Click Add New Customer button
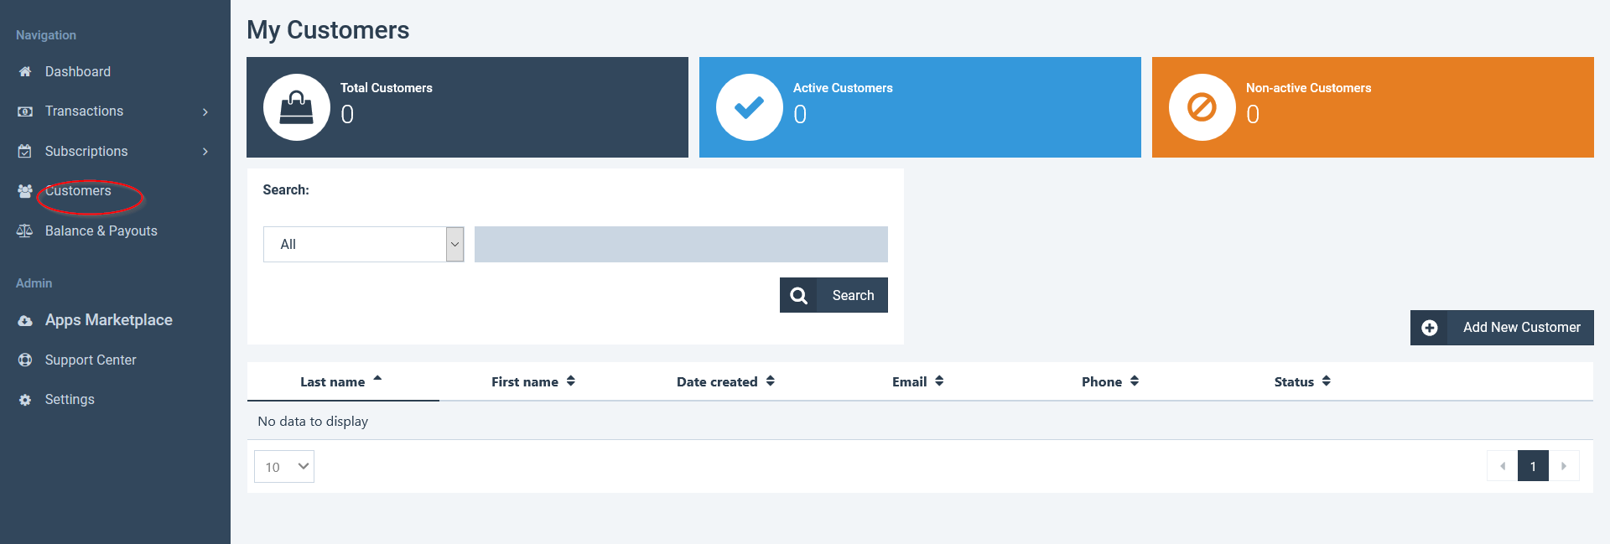The height and width of the screenshot is (544, 1610). coord(1502,328)
